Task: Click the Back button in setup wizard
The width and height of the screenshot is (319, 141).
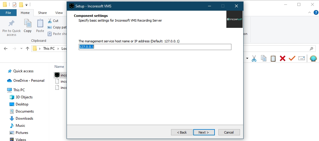Action: (x=182, y=132)
